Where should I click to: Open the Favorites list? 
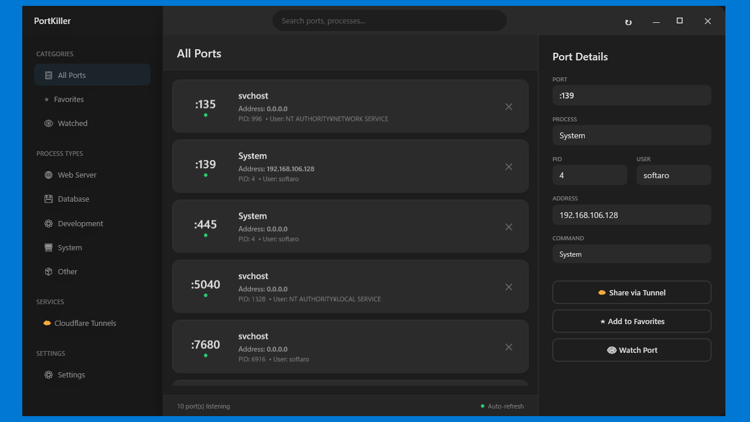(x=69, y=99)
